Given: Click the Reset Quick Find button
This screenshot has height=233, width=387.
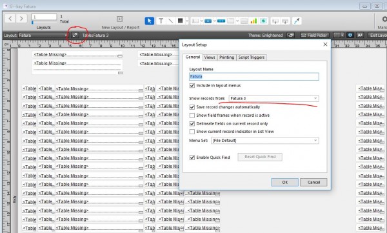Looking at the screenshot, I should click(x=260, y=157).
